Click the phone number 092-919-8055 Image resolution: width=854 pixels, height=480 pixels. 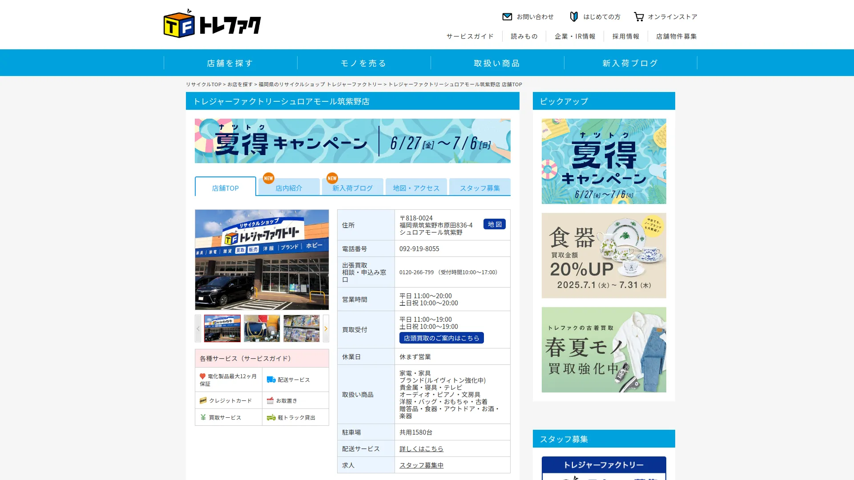(x=419, y=248)
